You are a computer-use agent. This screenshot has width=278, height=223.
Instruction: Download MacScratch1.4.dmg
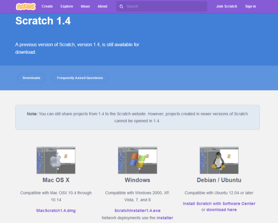click(56, 211)
